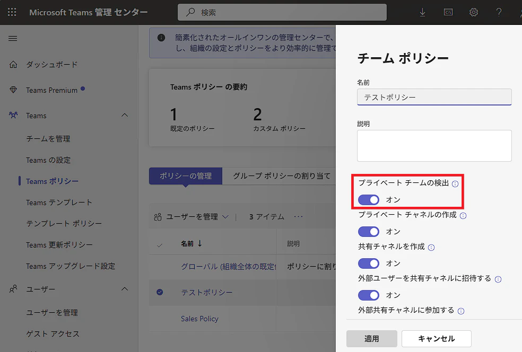Screen dimensions: 522x352
Task: Turn off 共有チャネルを作成 toggle
Action: tap(369, 263)
